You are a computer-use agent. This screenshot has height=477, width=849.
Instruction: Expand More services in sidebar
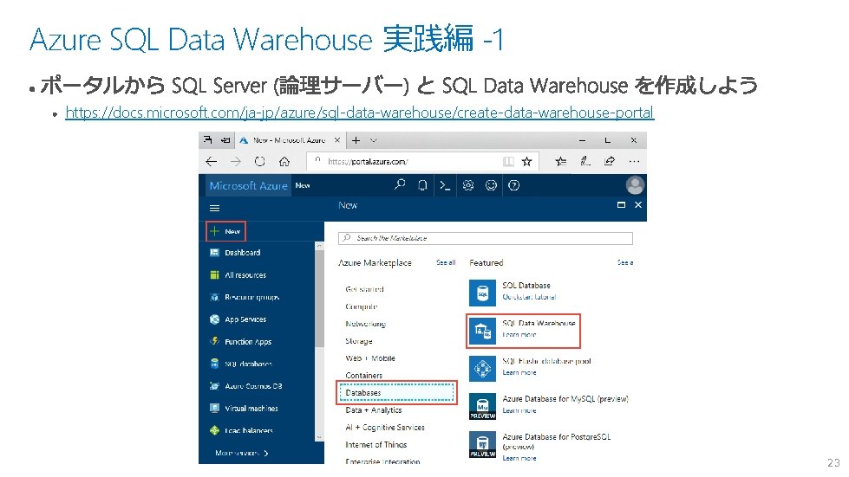pos(241,453)
